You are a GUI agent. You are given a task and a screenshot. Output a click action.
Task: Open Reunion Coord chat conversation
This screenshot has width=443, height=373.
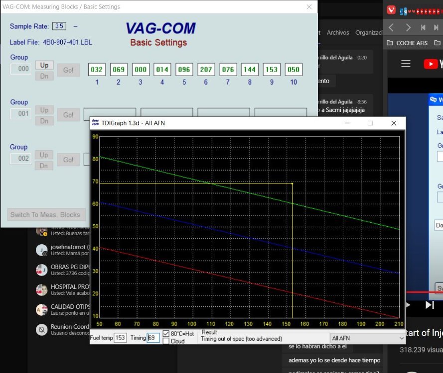(x=62, y=330)
